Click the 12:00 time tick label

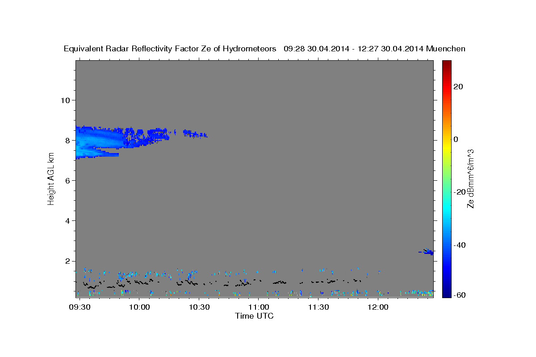pyautogui.click(x=378, y=307)
